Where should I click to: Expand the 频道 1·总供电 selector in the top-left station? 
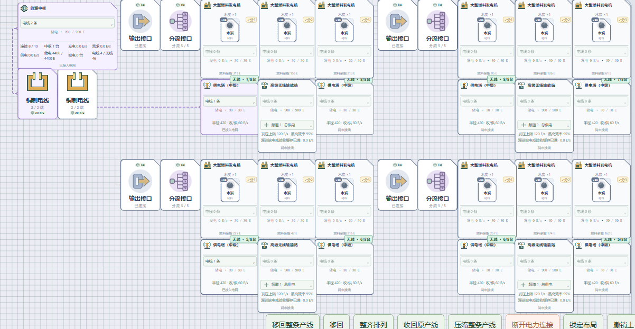287,125
